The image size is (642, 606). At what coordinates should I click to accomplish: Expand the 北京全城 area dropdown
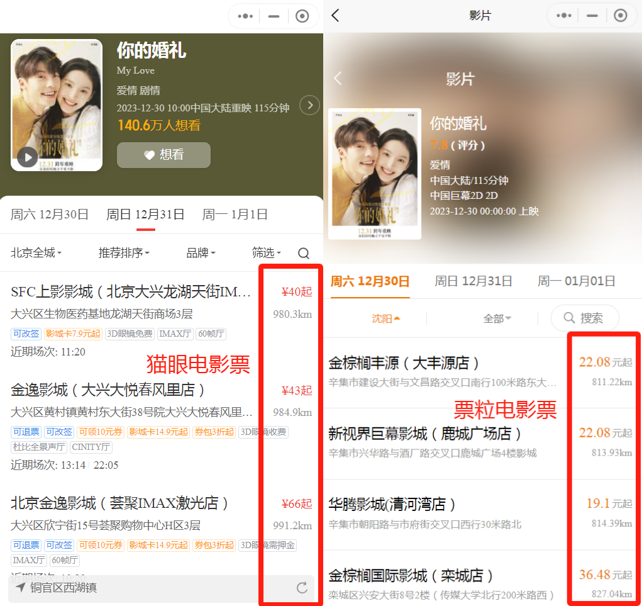click(36, 253)
